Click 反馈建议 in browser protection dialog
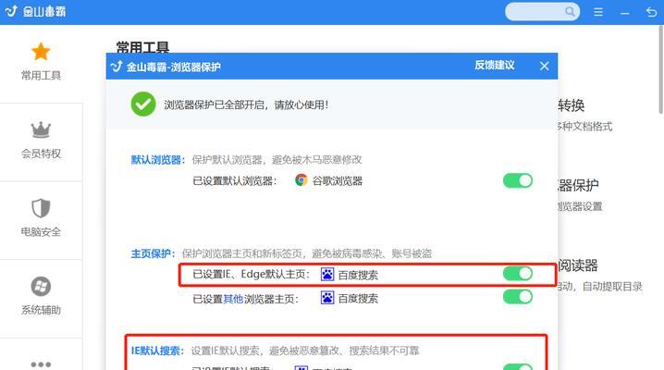The width and height of the screenshot is (664, 370). tap(494, 65)
